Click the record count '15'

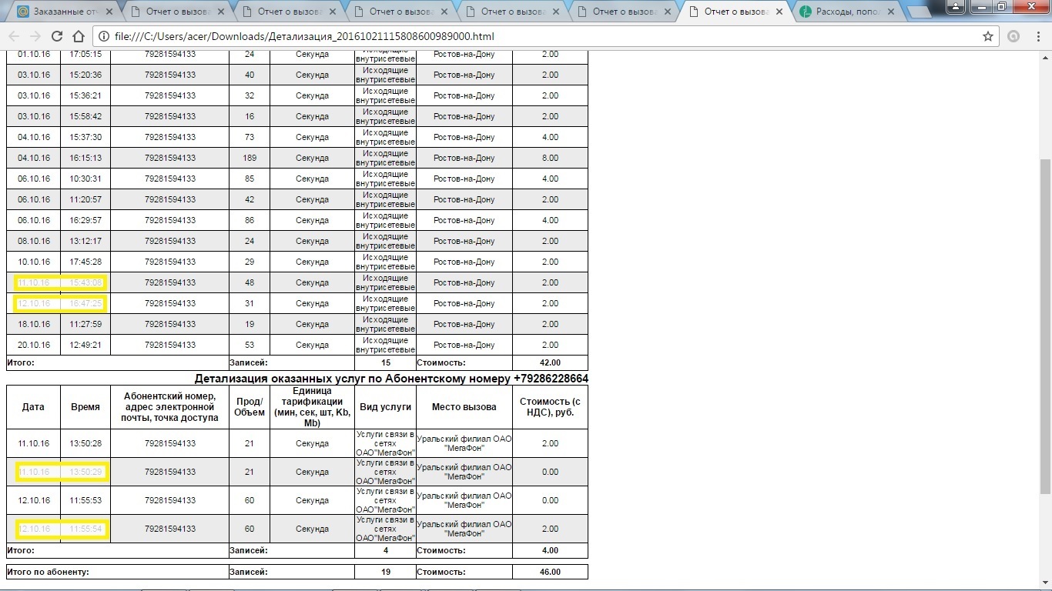point(386,363)
